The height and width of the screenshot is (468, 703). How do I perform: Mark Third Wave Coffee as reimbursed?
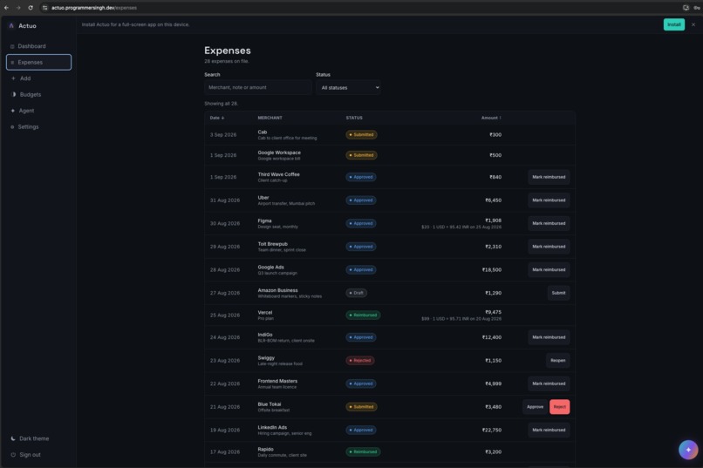549,177
